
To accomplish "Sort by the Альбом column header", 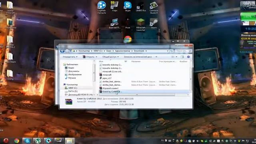I will (183, 62).
